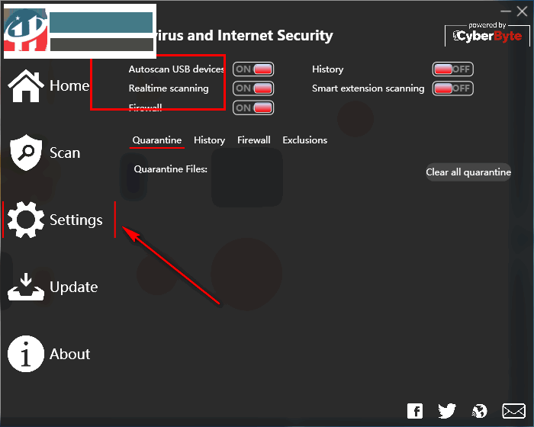Screen dimensions: 534x427
Task: Click the About menu label
Action: [70, 354]
